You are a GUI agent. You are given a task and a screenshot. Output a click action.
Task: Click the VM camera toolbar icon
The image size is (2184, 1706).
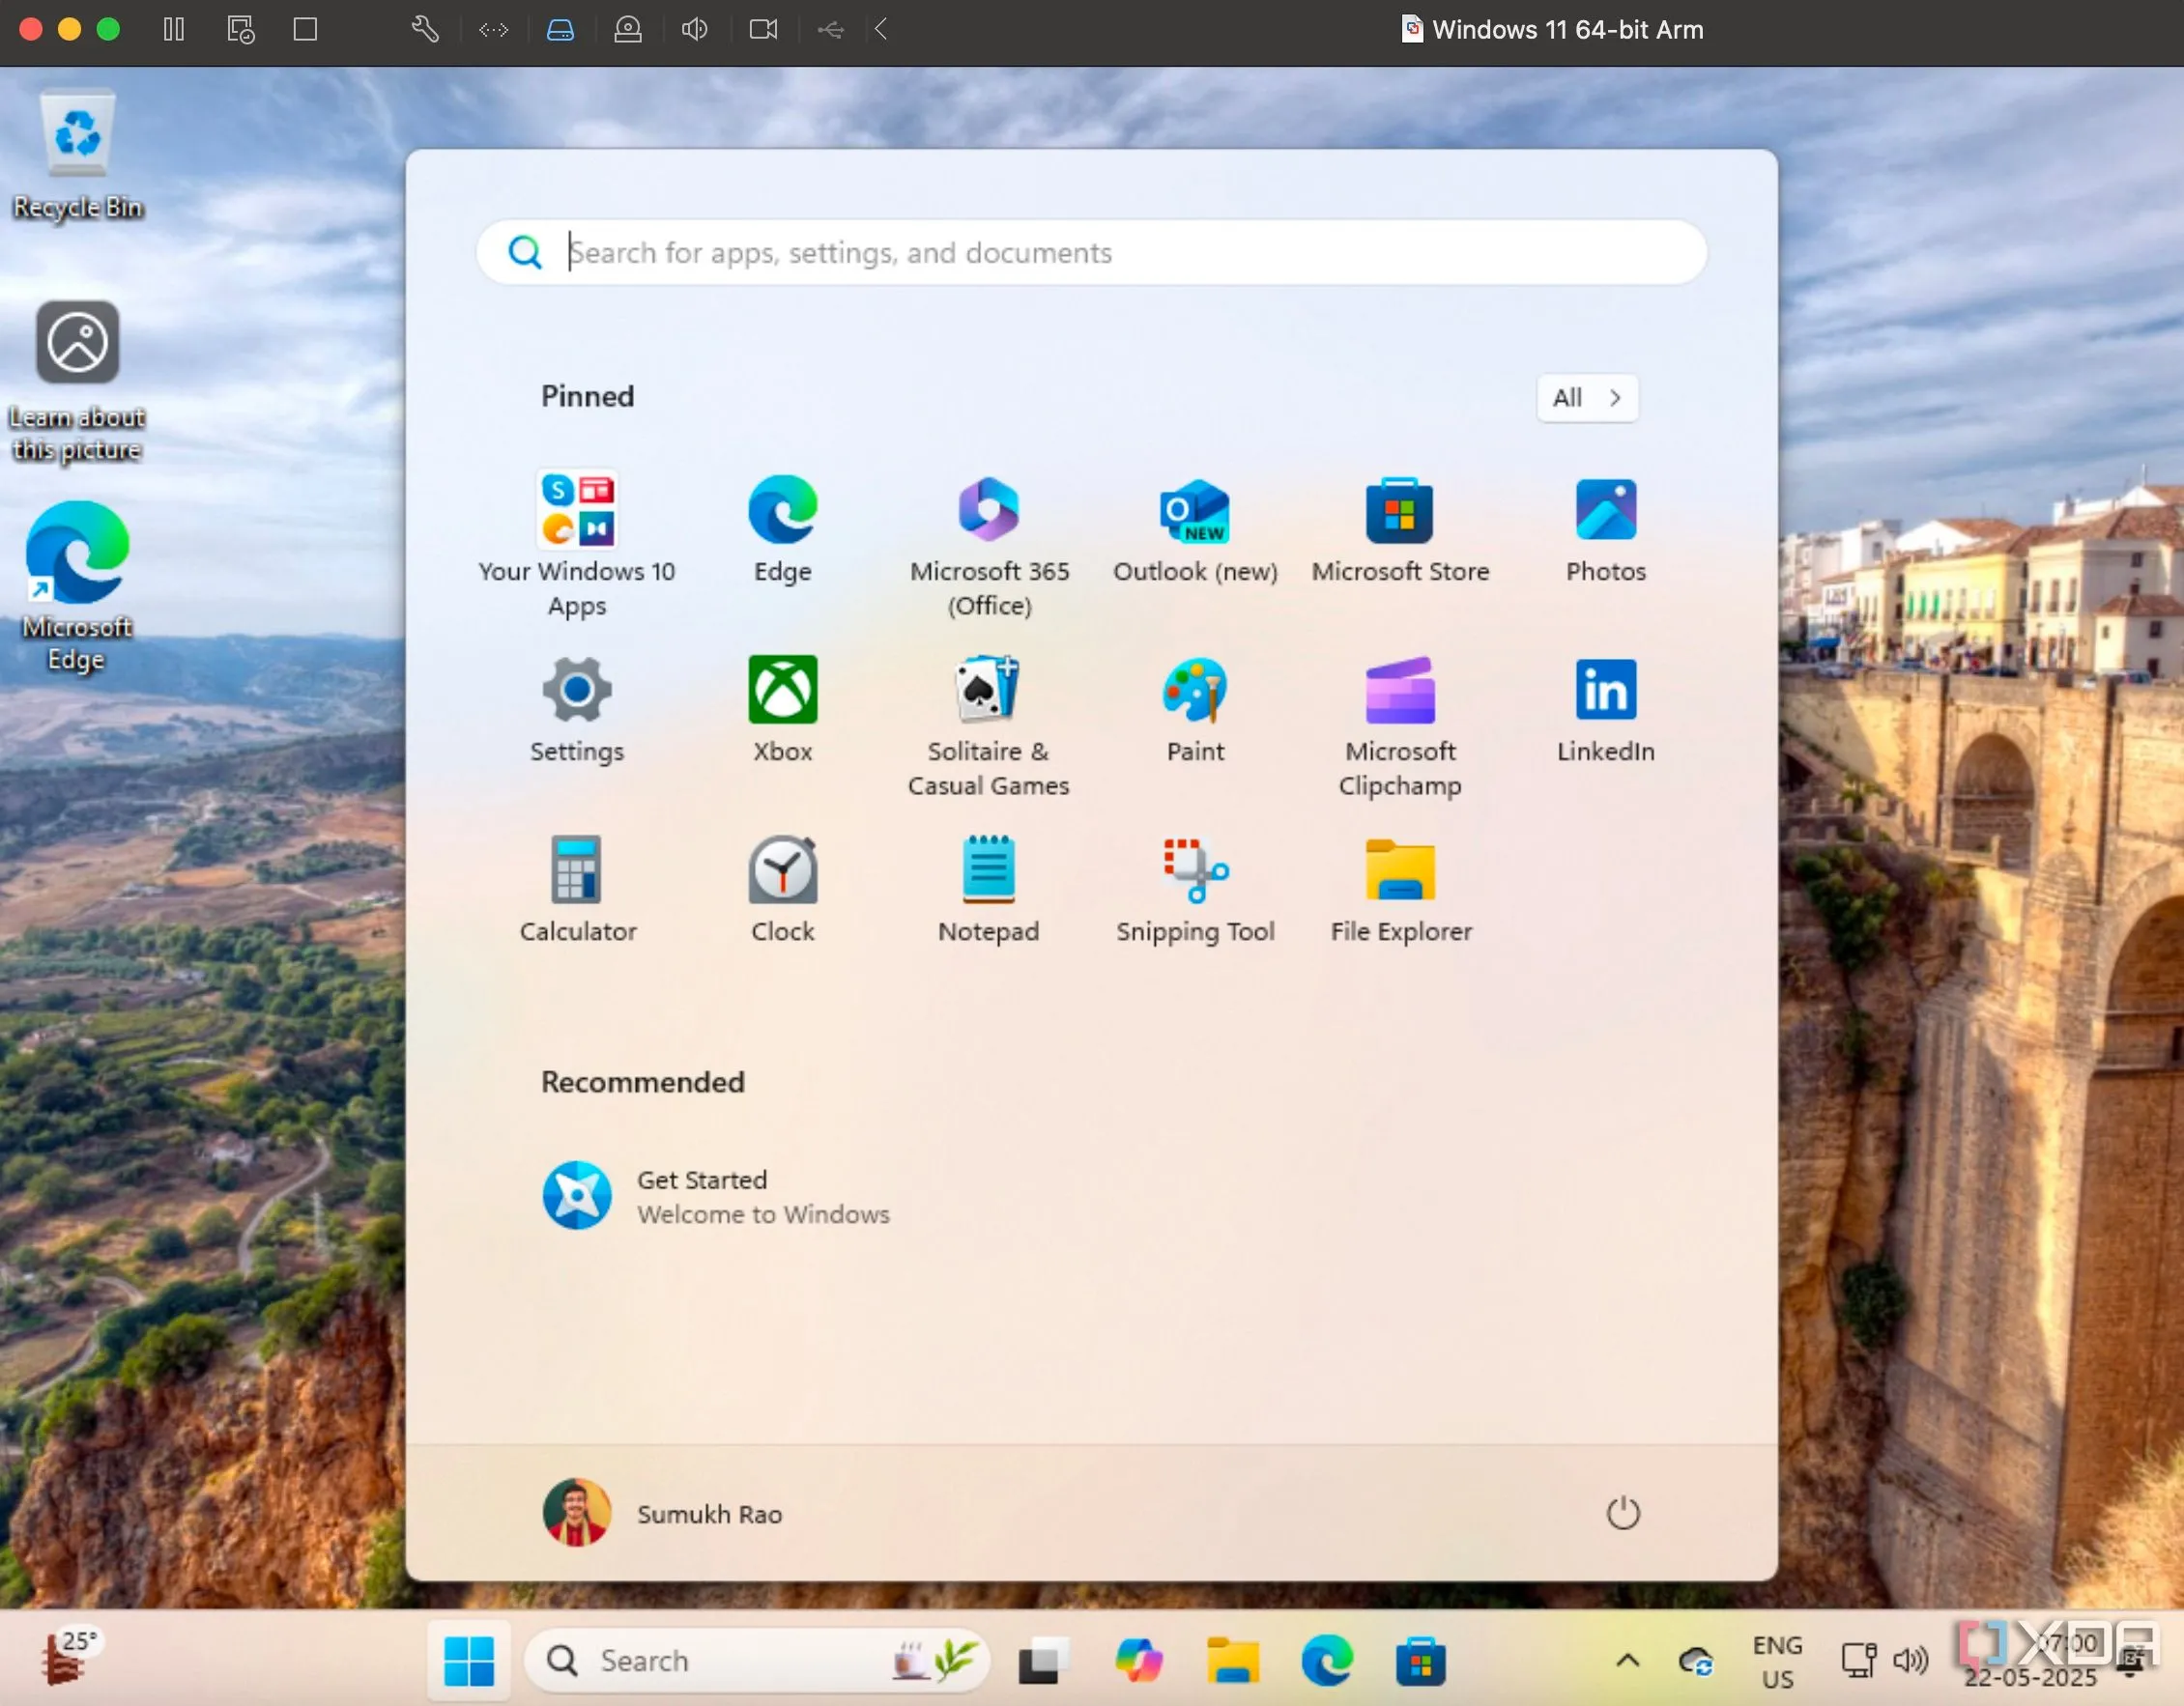point(763,29)
